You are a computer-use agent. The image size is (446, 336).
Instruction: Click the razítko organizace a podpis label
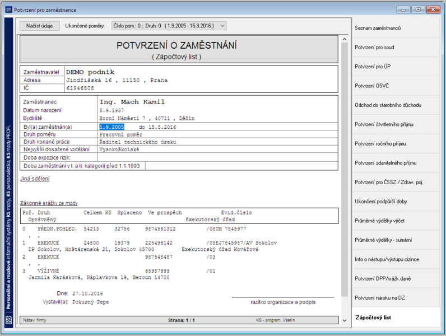283,302
